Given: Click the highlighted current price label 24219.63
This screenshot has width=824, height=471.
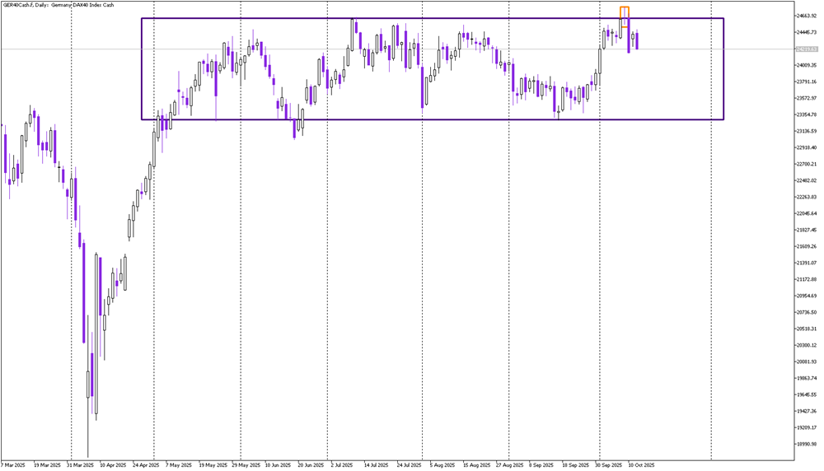Looking at the screenshot, I should (795, 49).
